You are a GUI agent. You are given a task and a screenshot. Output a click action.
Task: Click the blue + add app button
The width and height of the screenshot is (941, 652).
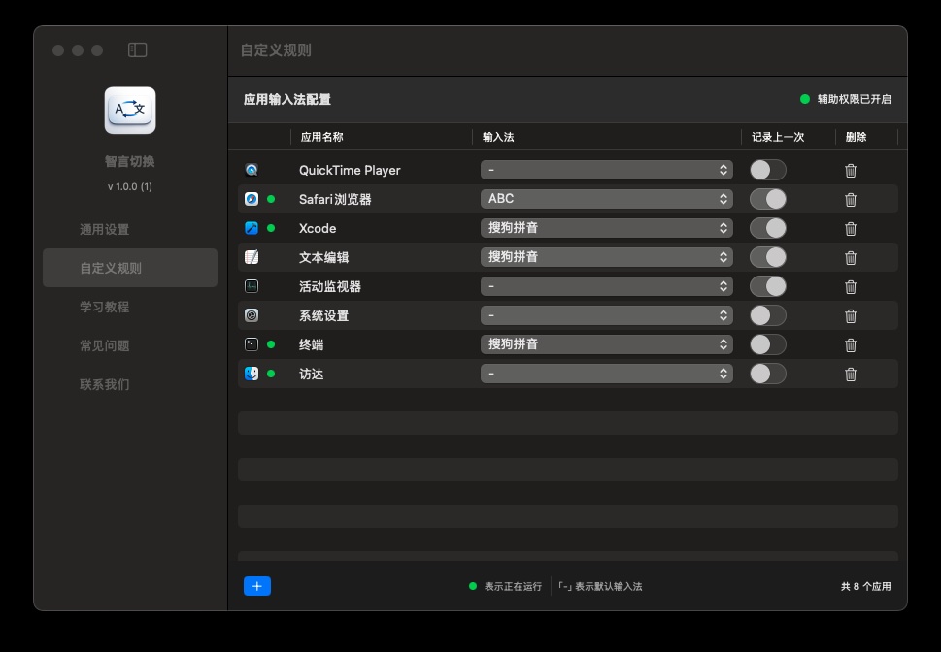coord(256,585)
